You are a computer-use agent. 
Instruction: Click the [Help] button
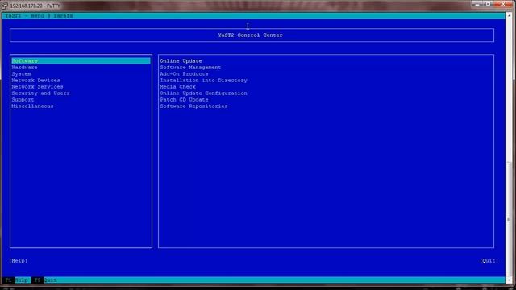pos(18,261)
